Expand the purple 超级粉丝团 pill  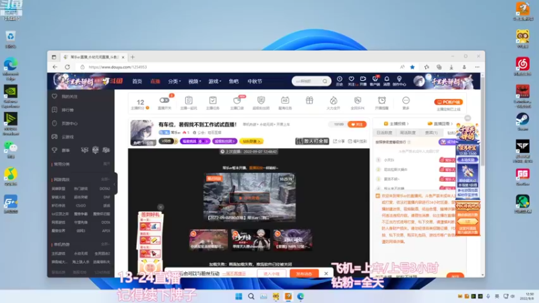[x=224, y=141]
